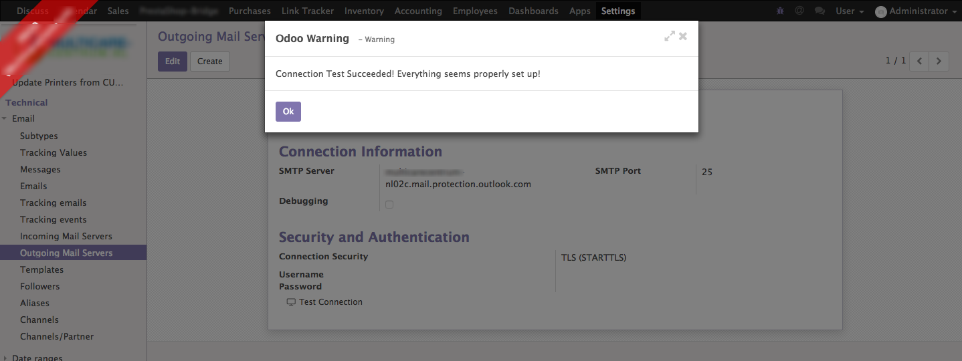Toggle the Debugging checkbox
Screen dimensions: 962x361
[x=389, y=205]
